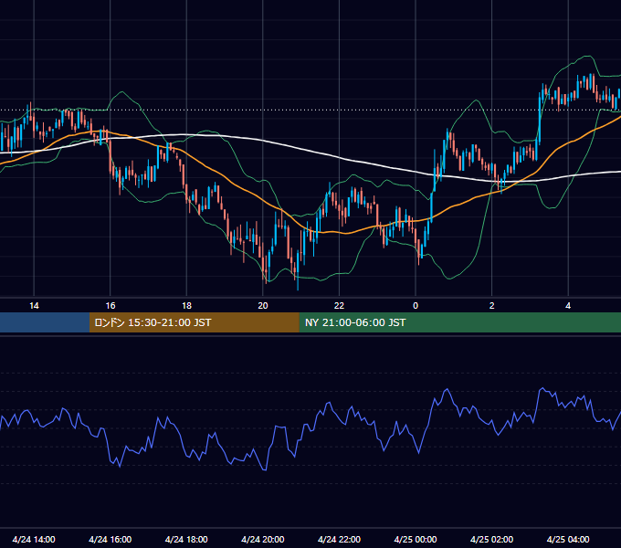Image resolution: width=621 pixels, height=548 pixels.
Task: Click the 20 hour label on the price chart axis
Action: coord(263,306)
